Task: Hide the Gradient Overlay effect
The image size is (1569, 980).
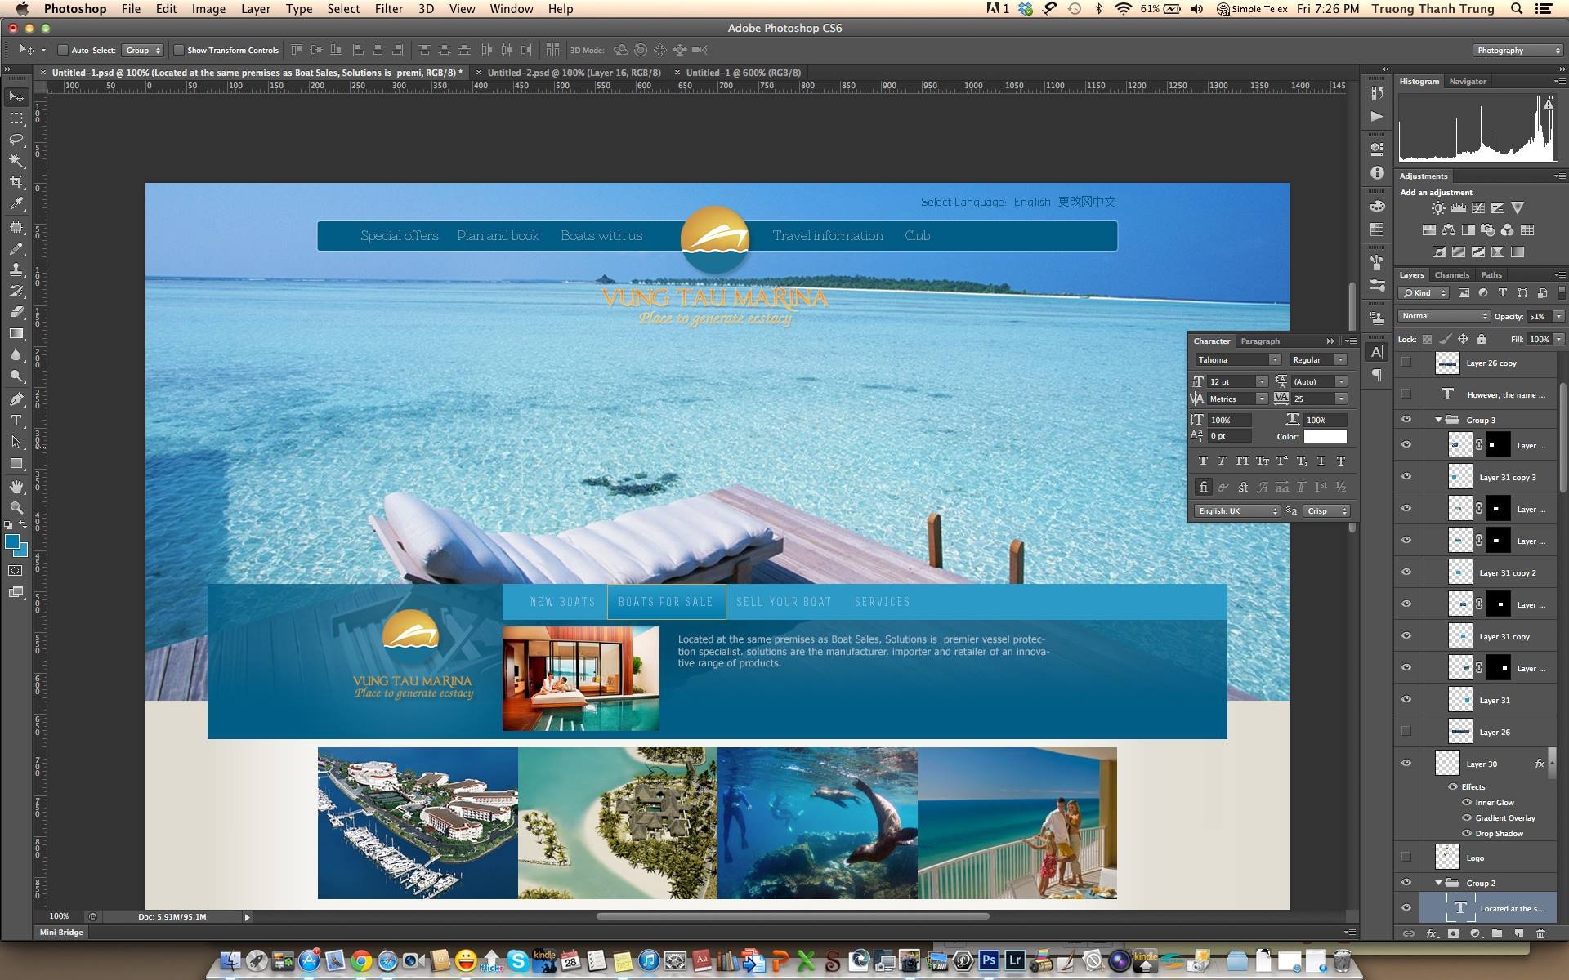Action: point(1467,818)
